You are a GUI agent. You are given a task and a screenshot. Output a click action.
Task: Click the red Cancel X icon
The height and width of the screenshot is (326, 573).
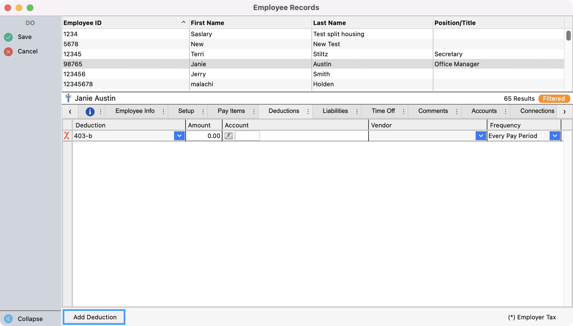8,52
